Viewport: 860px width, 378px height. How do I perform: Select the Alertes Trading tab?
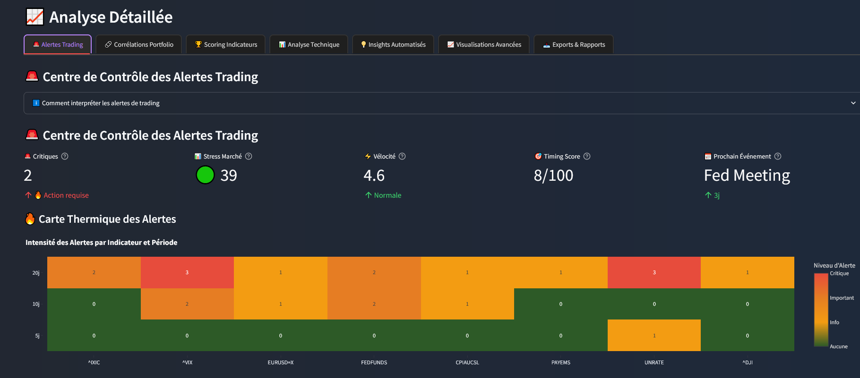pyautogui.click(x=58, y=44)
